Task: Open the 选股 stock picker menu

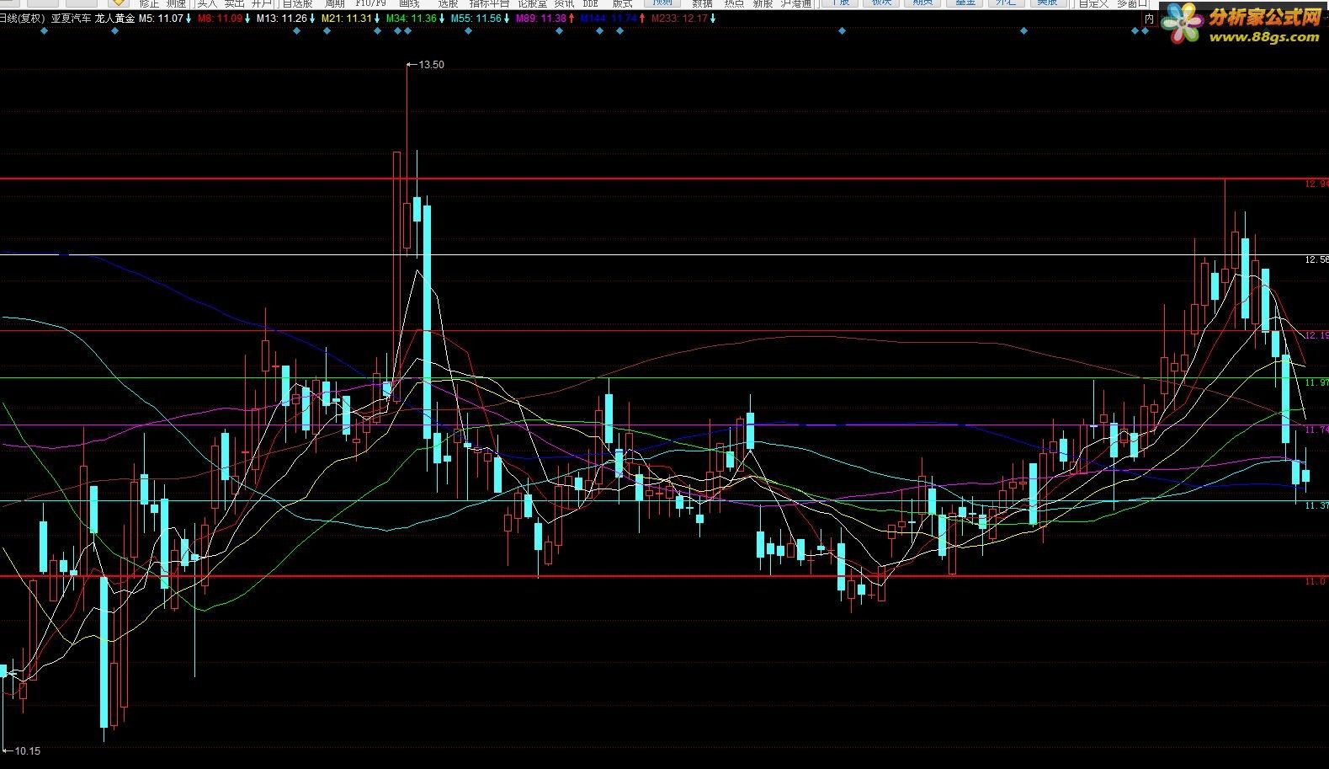Action: [x=448, y=4]
